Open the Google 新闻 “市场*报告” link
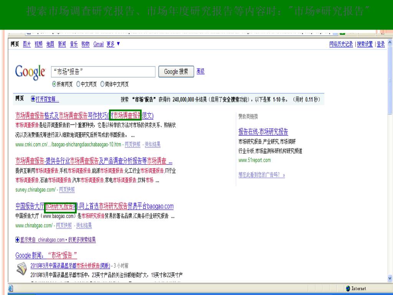Viewport: 393px width, 295px height. point(46,255)
